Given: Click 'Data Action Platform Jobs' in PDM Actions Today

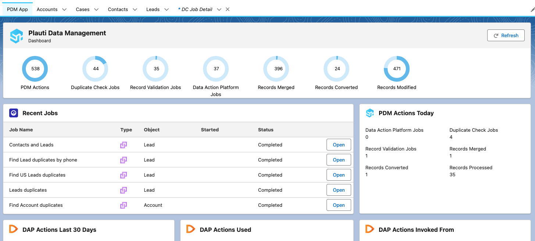Looking at the screenshot, I should point(395,130).
